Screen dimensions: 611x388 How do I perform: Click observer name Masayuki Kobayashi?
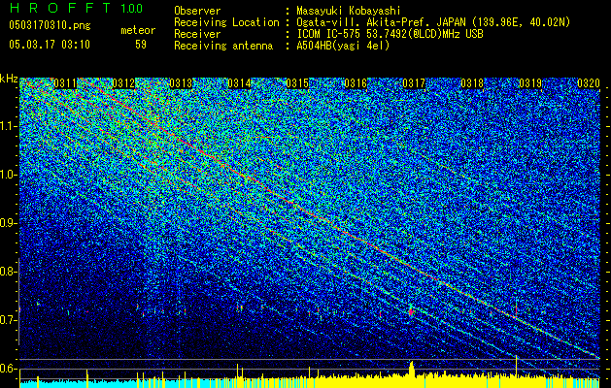tap(349, 12)
